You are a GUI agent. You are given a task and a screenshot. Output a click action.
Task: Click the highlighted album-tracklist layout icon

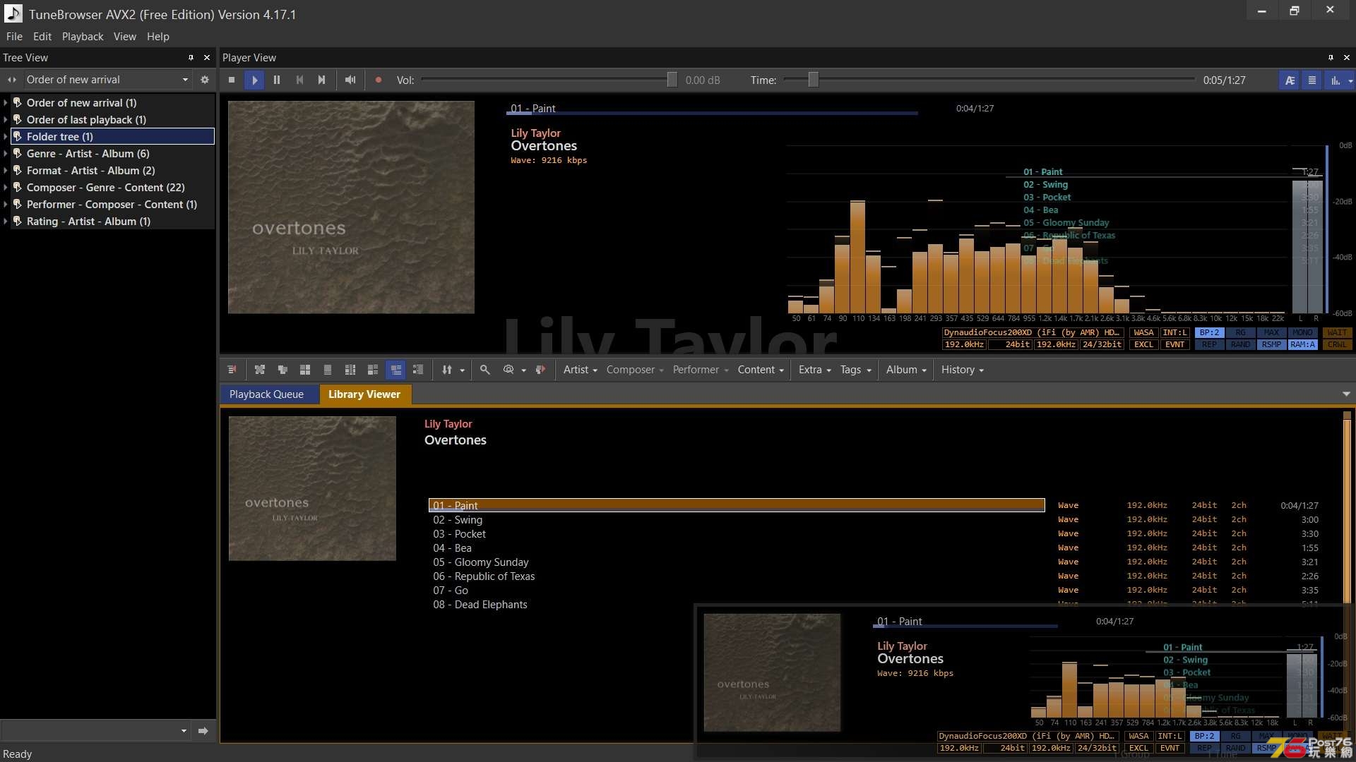coord(395,370)
